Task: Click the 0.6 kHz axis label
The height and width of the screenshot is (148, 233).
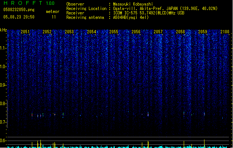Action: 3,141
